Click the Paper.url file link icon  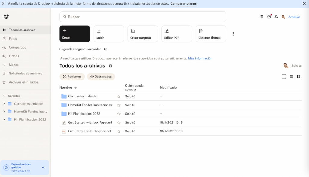click(64, 122)
